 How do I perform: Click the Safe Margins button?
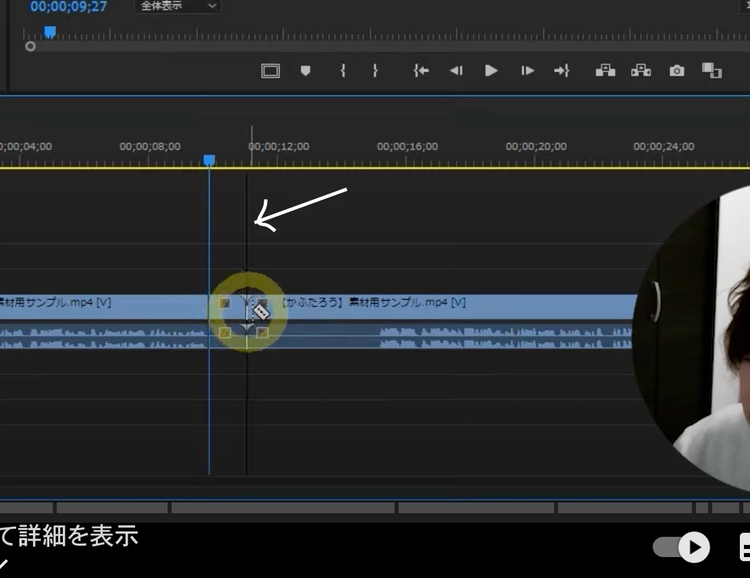point(270,71)
